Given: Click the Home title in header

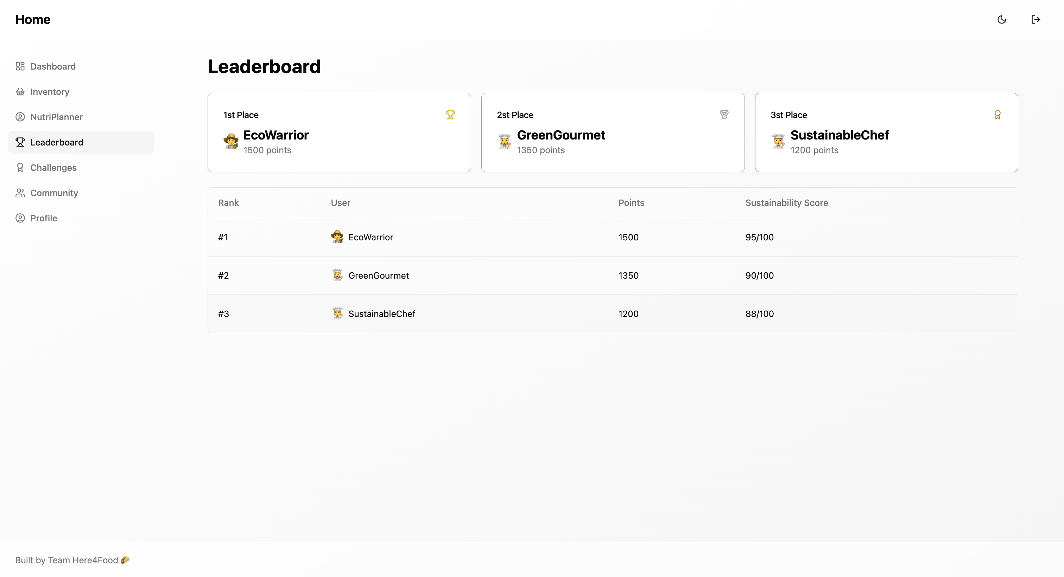Looking at the screenshot, I should tap(33, 19).
